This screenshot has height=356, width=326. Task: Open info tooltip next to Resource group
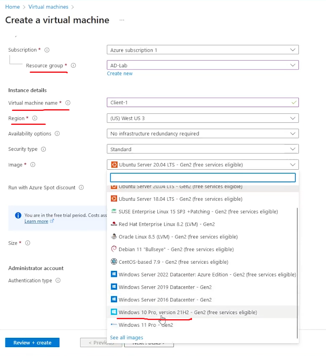(x=73, y=65)
